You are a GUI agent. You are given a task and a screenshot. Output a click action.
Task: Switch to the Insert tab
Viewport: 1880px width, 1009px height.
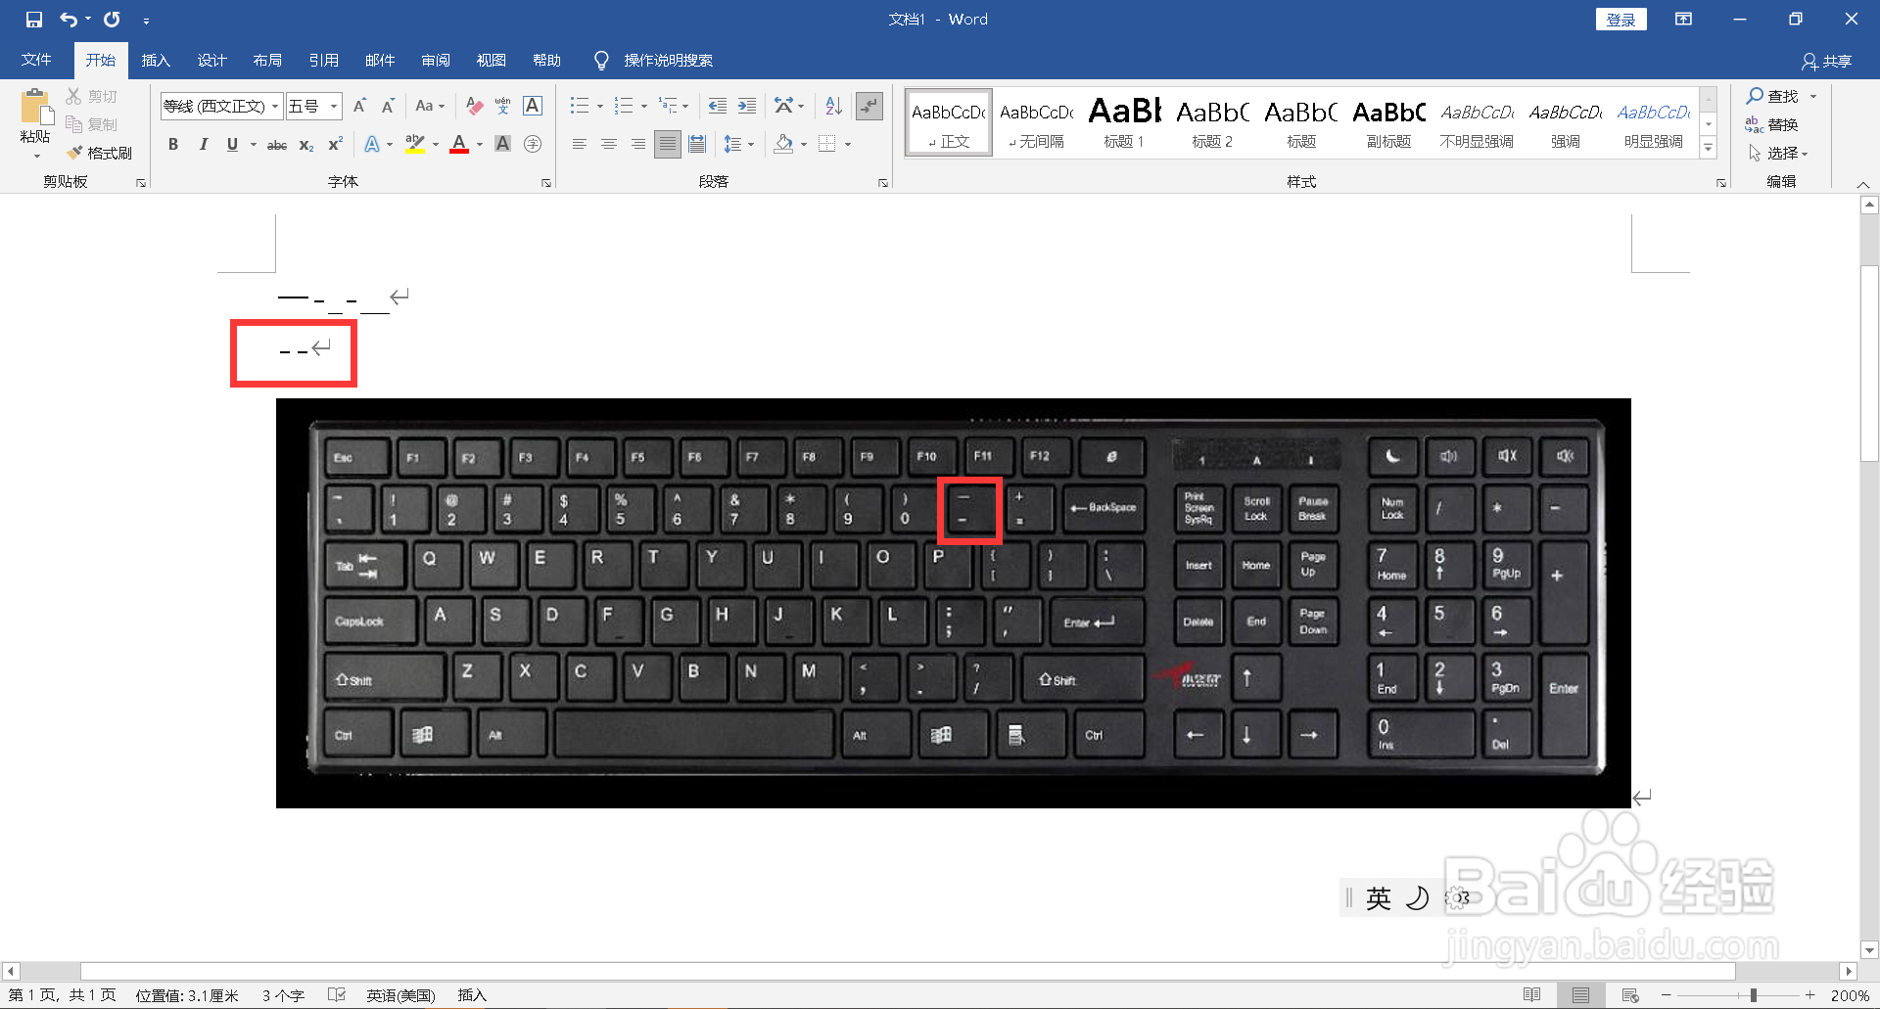click(x=156, y=60)
